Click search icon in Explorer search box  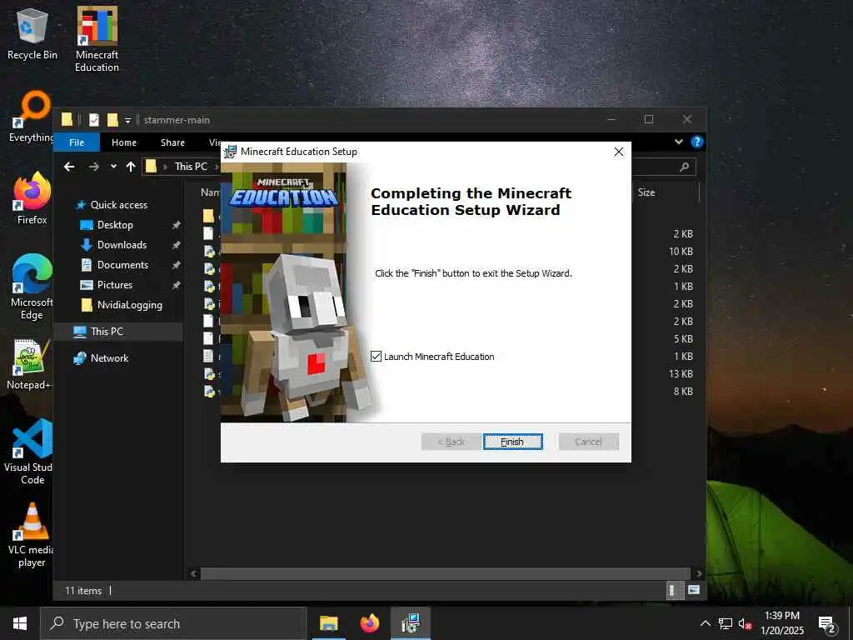coord(685,167)
